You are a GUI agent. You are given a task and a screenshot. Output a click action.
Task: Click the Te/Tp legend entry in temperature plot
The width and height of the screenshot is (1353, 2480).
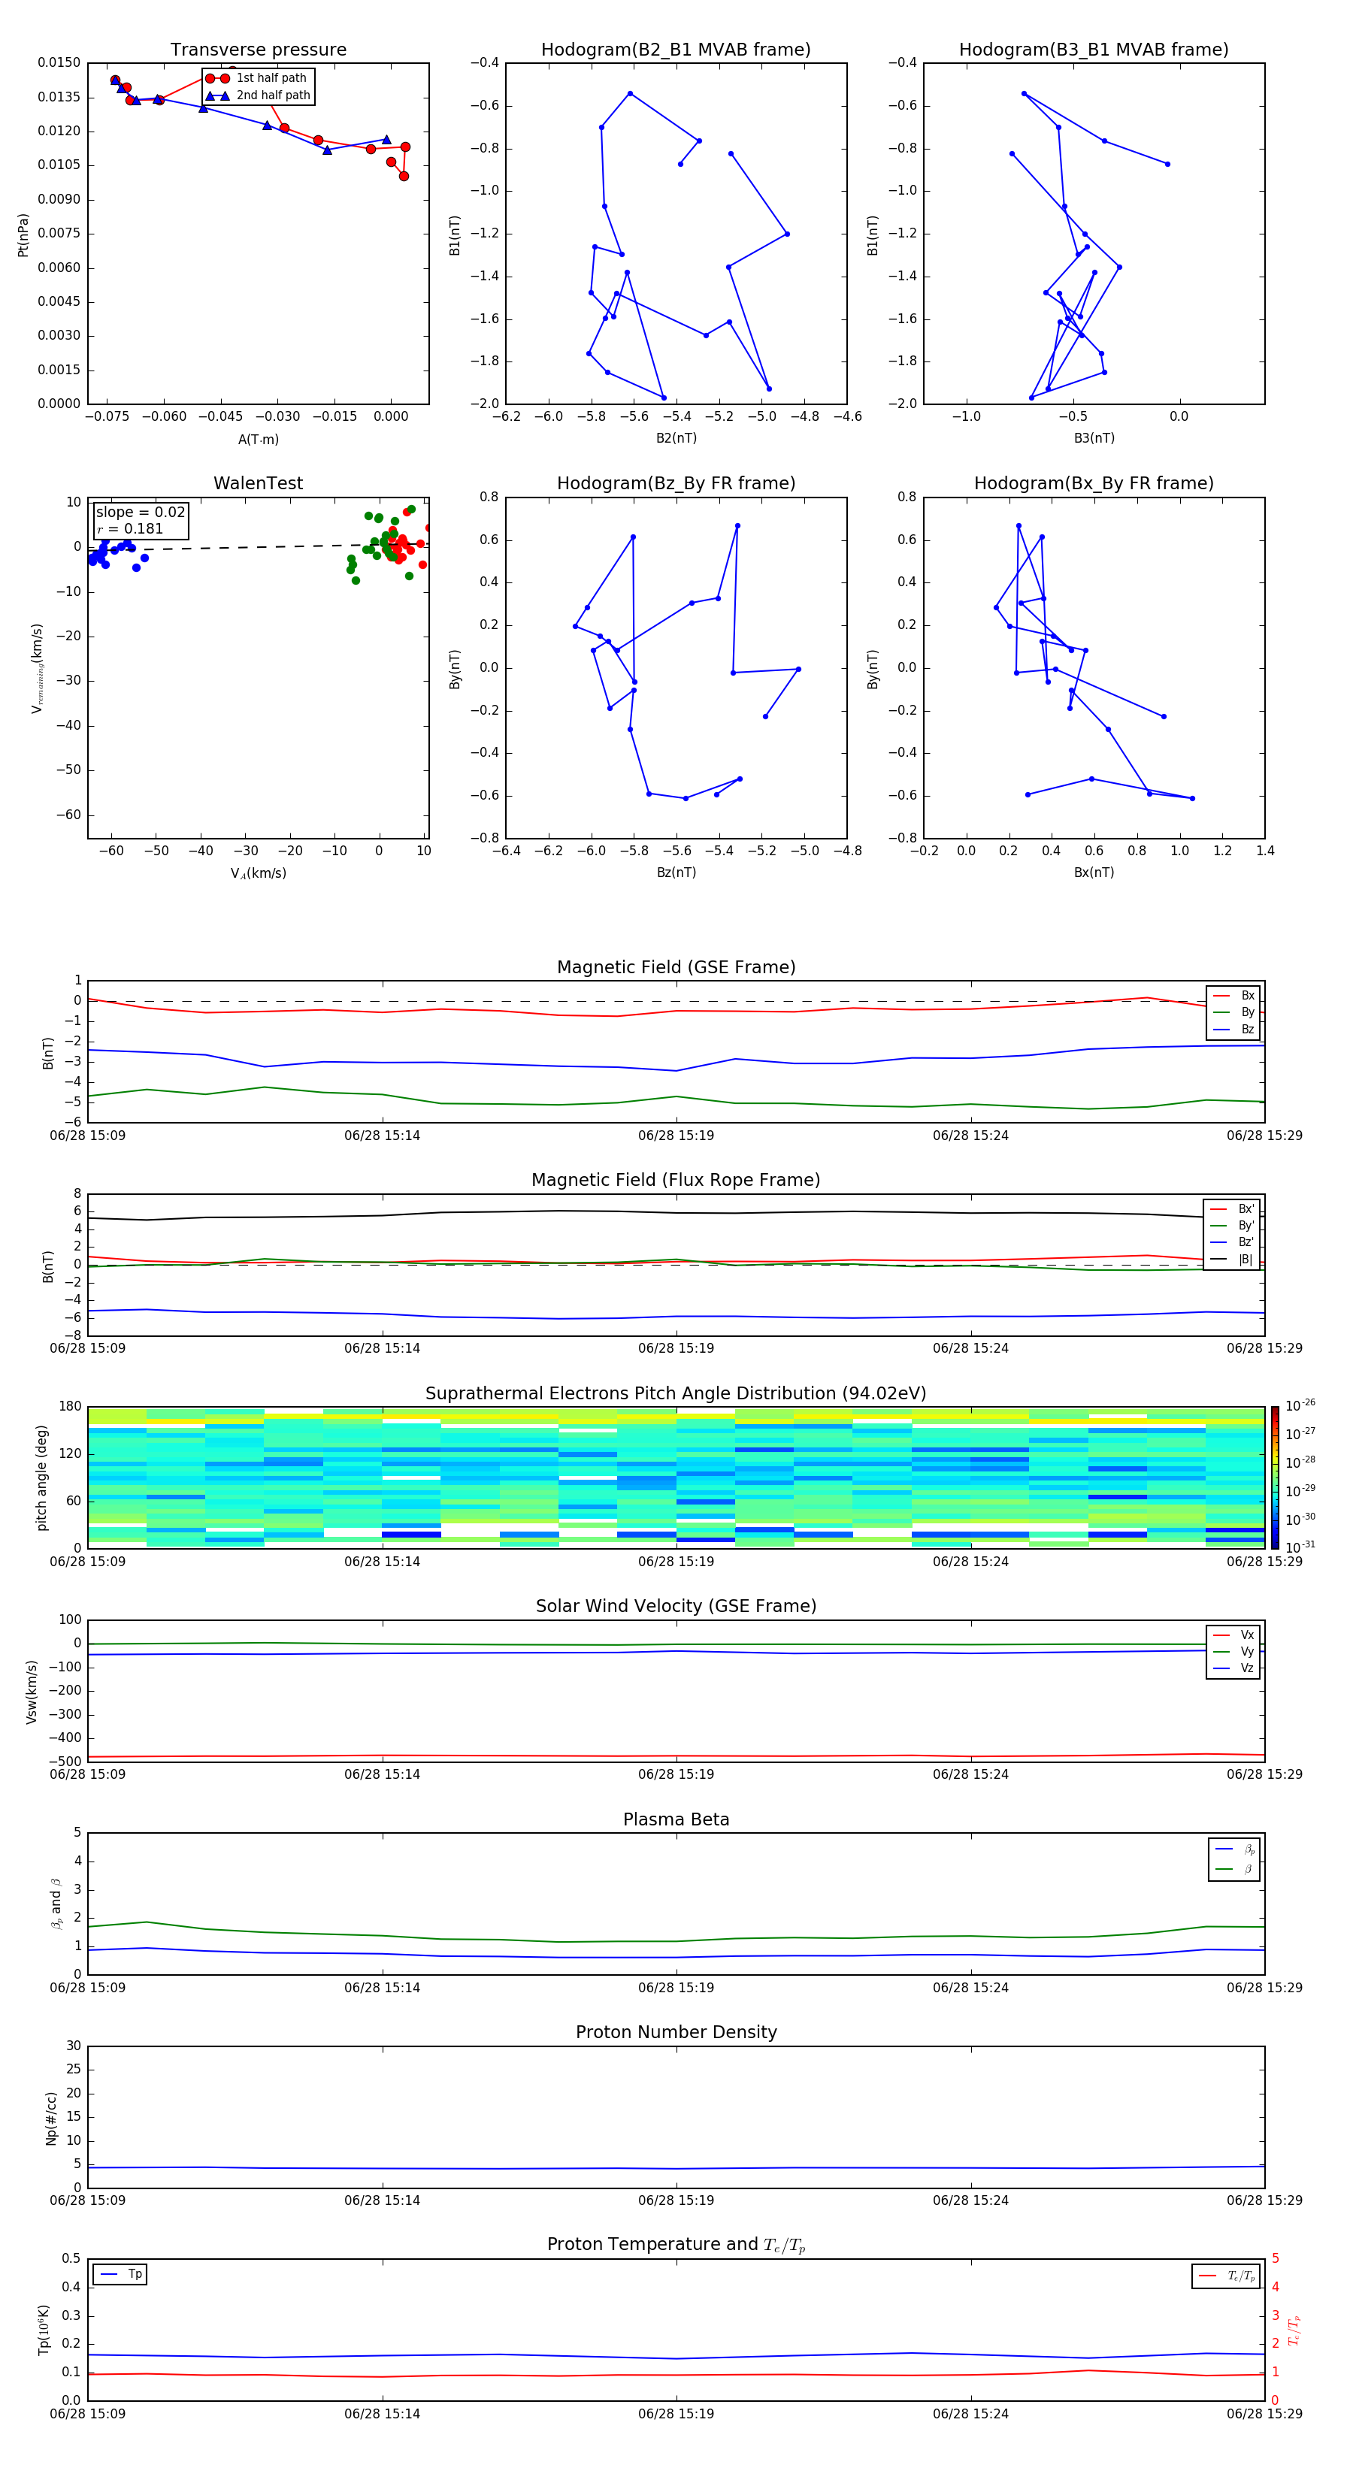coord(1227,2276)
